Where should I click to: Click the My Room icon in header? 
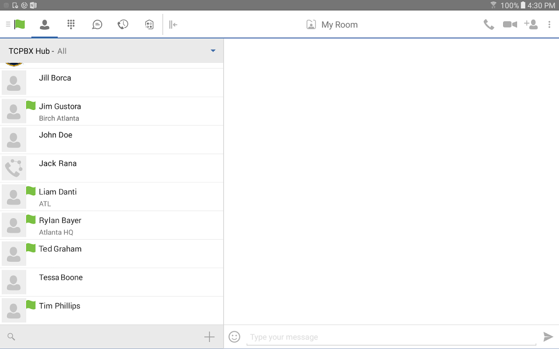[311, 25]
